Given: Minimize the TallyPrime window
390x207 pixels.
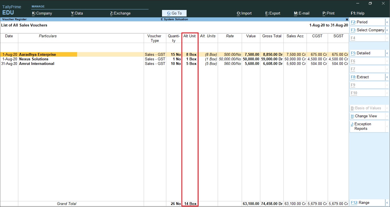Looking at the screenshot, I should (x=357, y=3).
